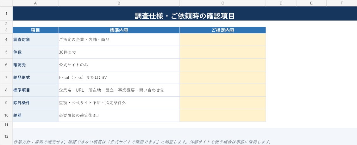Click cell ご指定の企業・店舗・商品
This screenshot has height=145, width=357.
(x=119, y=39)
